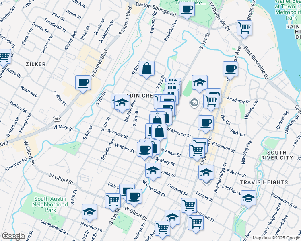Click the Josephine St street label
301x241 pixels.
pyautogui.click(x=107, y=32)
